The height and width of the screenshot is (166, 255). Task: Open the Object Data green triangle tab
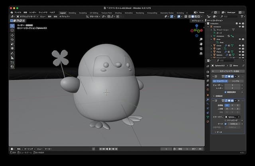pyautogui.click(x=208, y=117)
